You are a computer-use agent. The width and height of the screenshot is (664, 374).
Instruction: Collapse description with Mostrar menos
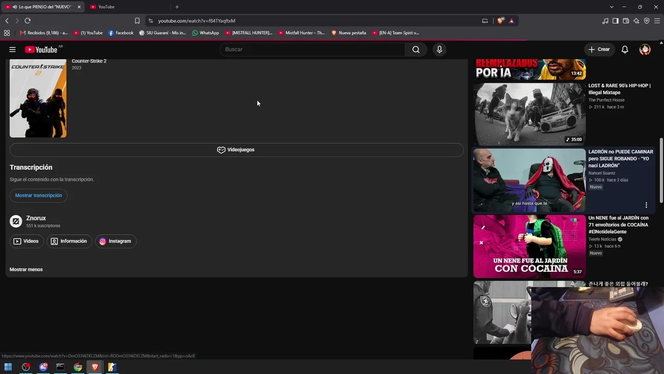26,270
